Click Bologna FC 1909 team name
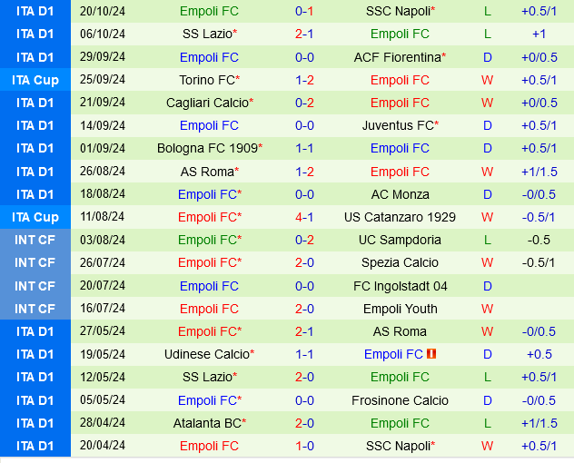Viewport: 574px width, 463px height. click(207, 148)
